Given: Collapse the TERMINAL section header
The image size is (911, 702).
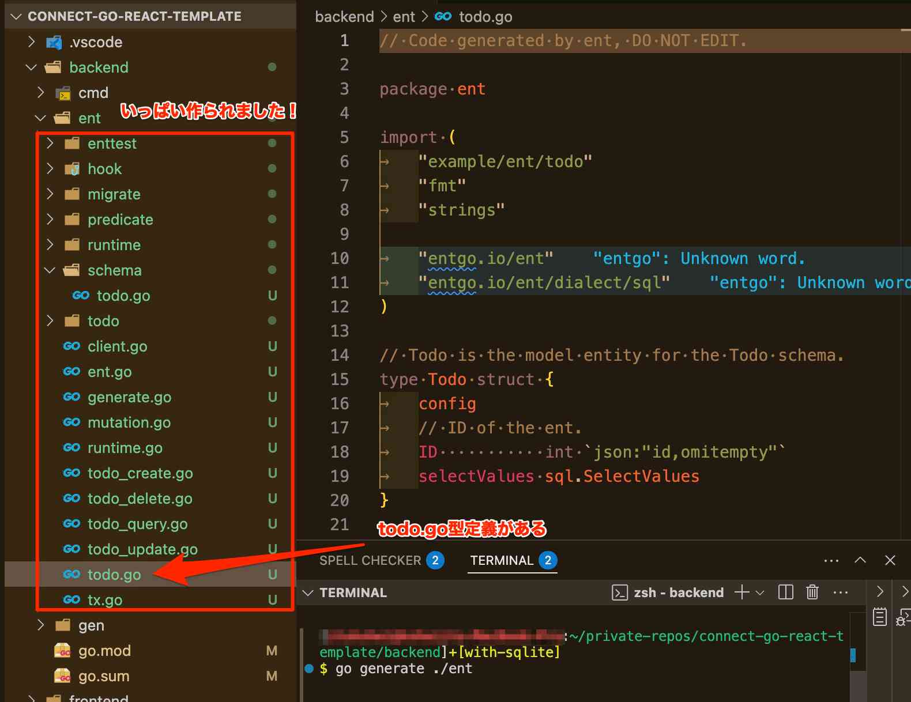Looking at the screenshot, I should pos(308,592).
